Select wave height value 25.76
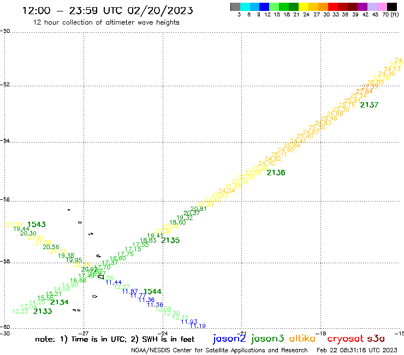The width and height of the screenshot is (404, 355). click(x=347, y=105)
